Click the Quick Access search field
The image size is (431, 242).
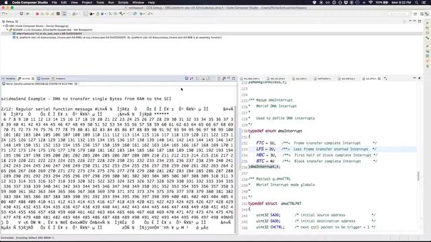(x=398, y=13)
